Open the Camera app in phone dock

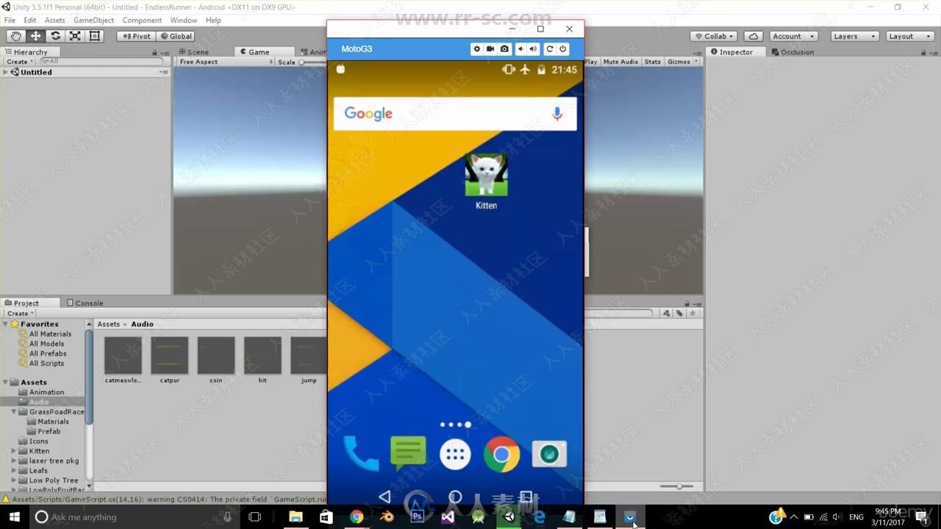[x=549, y=454]
